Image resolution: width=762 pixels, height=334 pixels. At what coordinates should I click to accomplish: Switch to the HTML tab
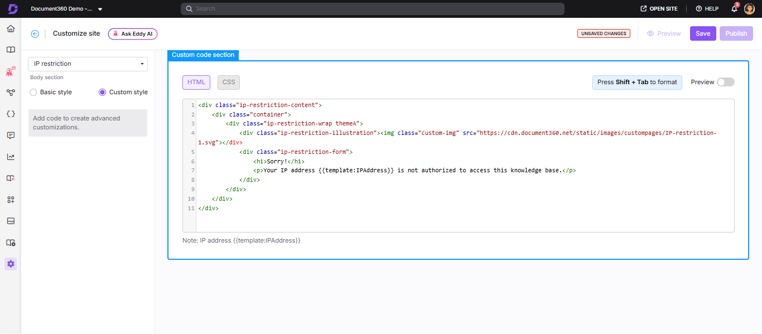point(196,82)
